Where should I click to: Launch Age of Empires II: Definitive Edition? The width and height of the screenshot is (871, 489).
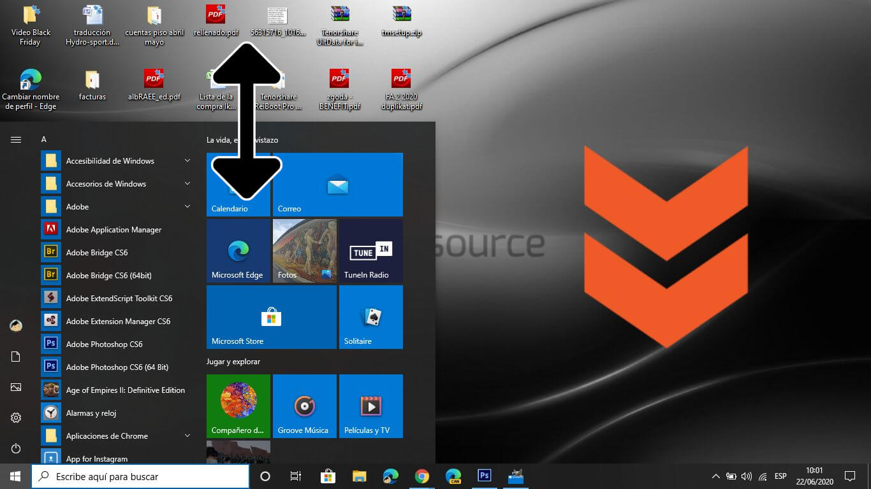pyautogui.click(x=116, y=390)
